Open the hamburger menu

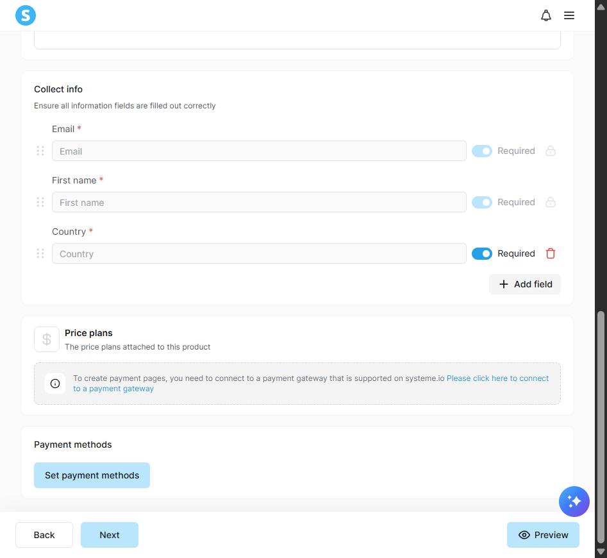569,15
